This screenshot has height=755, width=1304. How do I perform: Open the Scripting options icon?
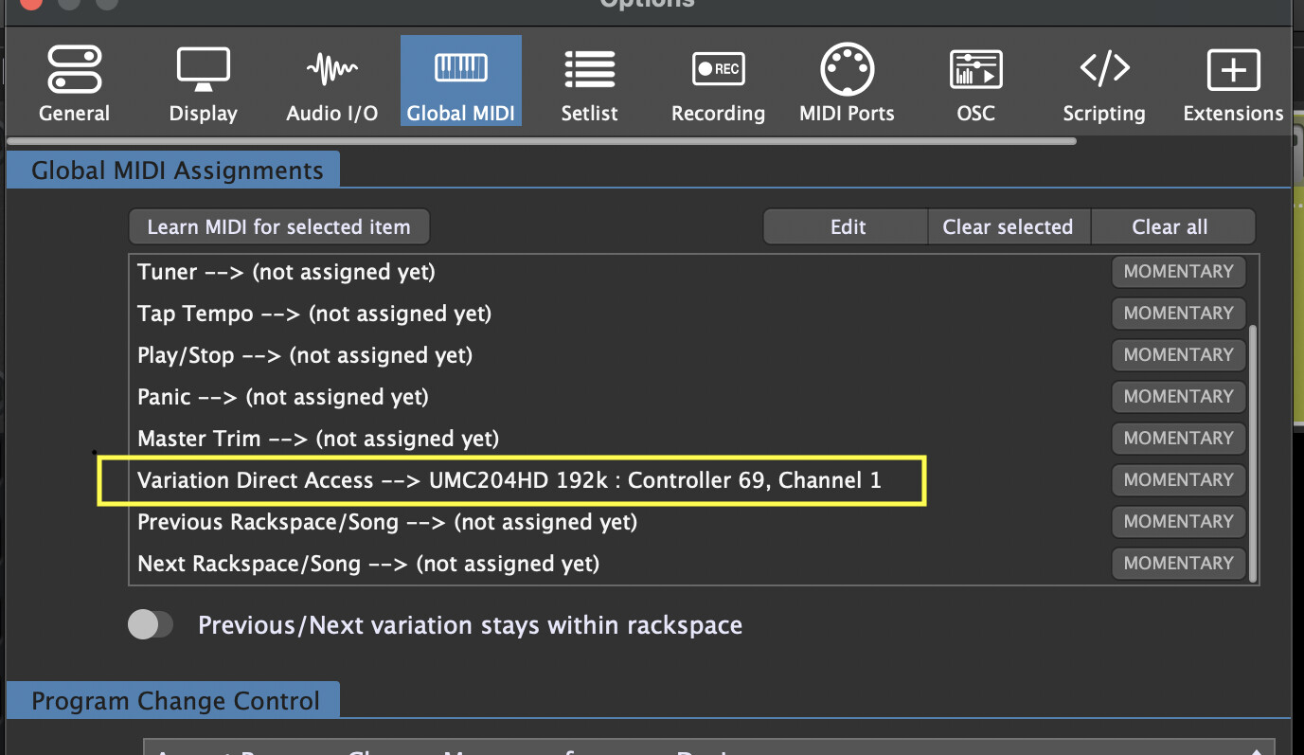coord(1104,71)
